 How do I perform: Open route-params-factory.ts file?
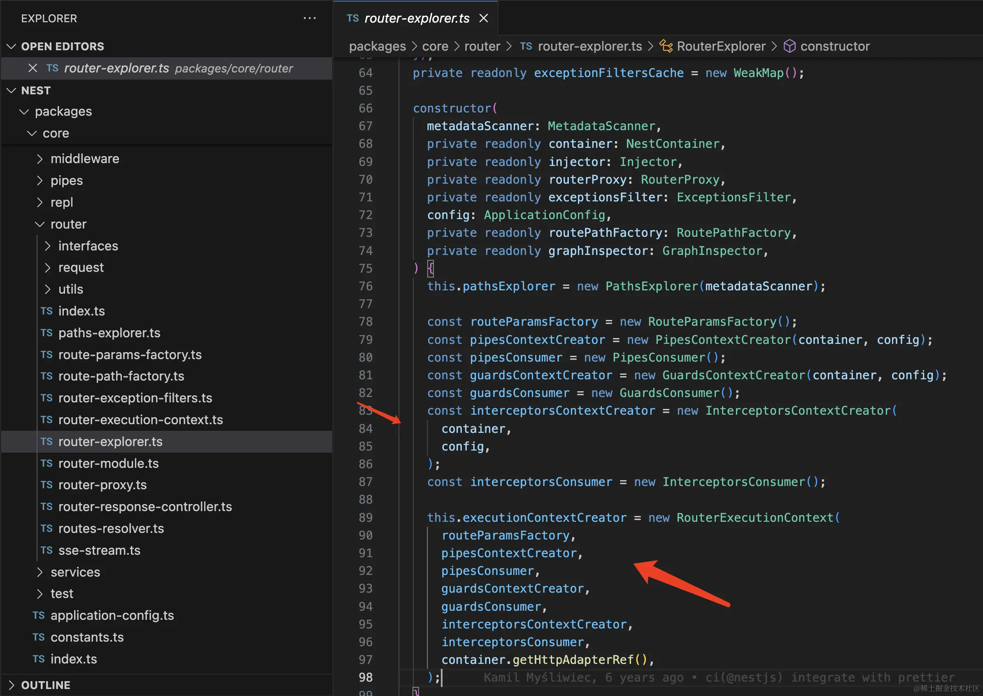coord(130,355)
